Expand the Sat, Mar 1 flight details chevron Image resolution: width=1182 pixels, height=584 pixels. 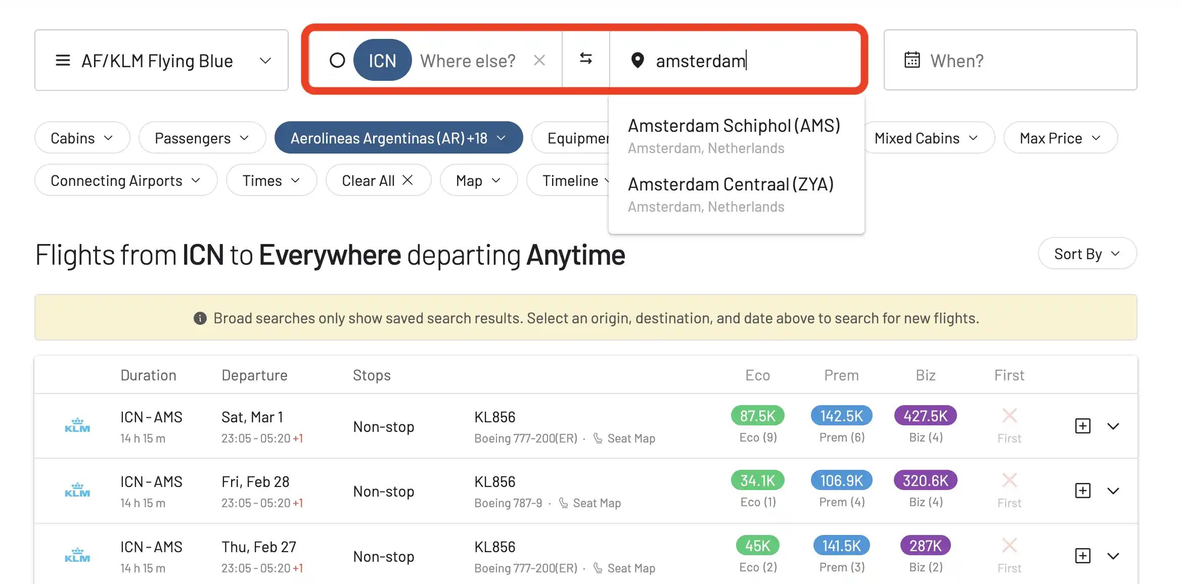click(x=1113, y=426)
